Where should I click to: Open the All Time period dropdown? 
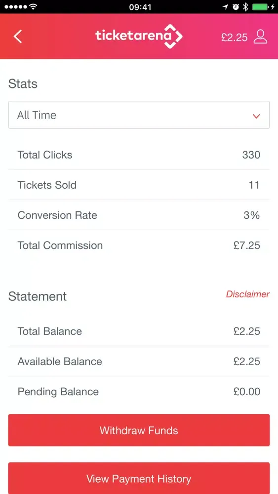pyautogui.click(x=139, y=115)
